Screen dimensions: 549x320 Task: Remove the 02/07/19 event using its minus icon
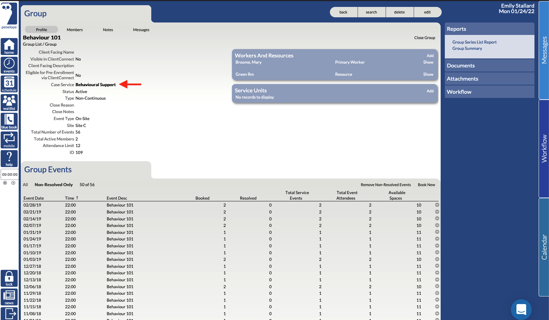(437, 225)
